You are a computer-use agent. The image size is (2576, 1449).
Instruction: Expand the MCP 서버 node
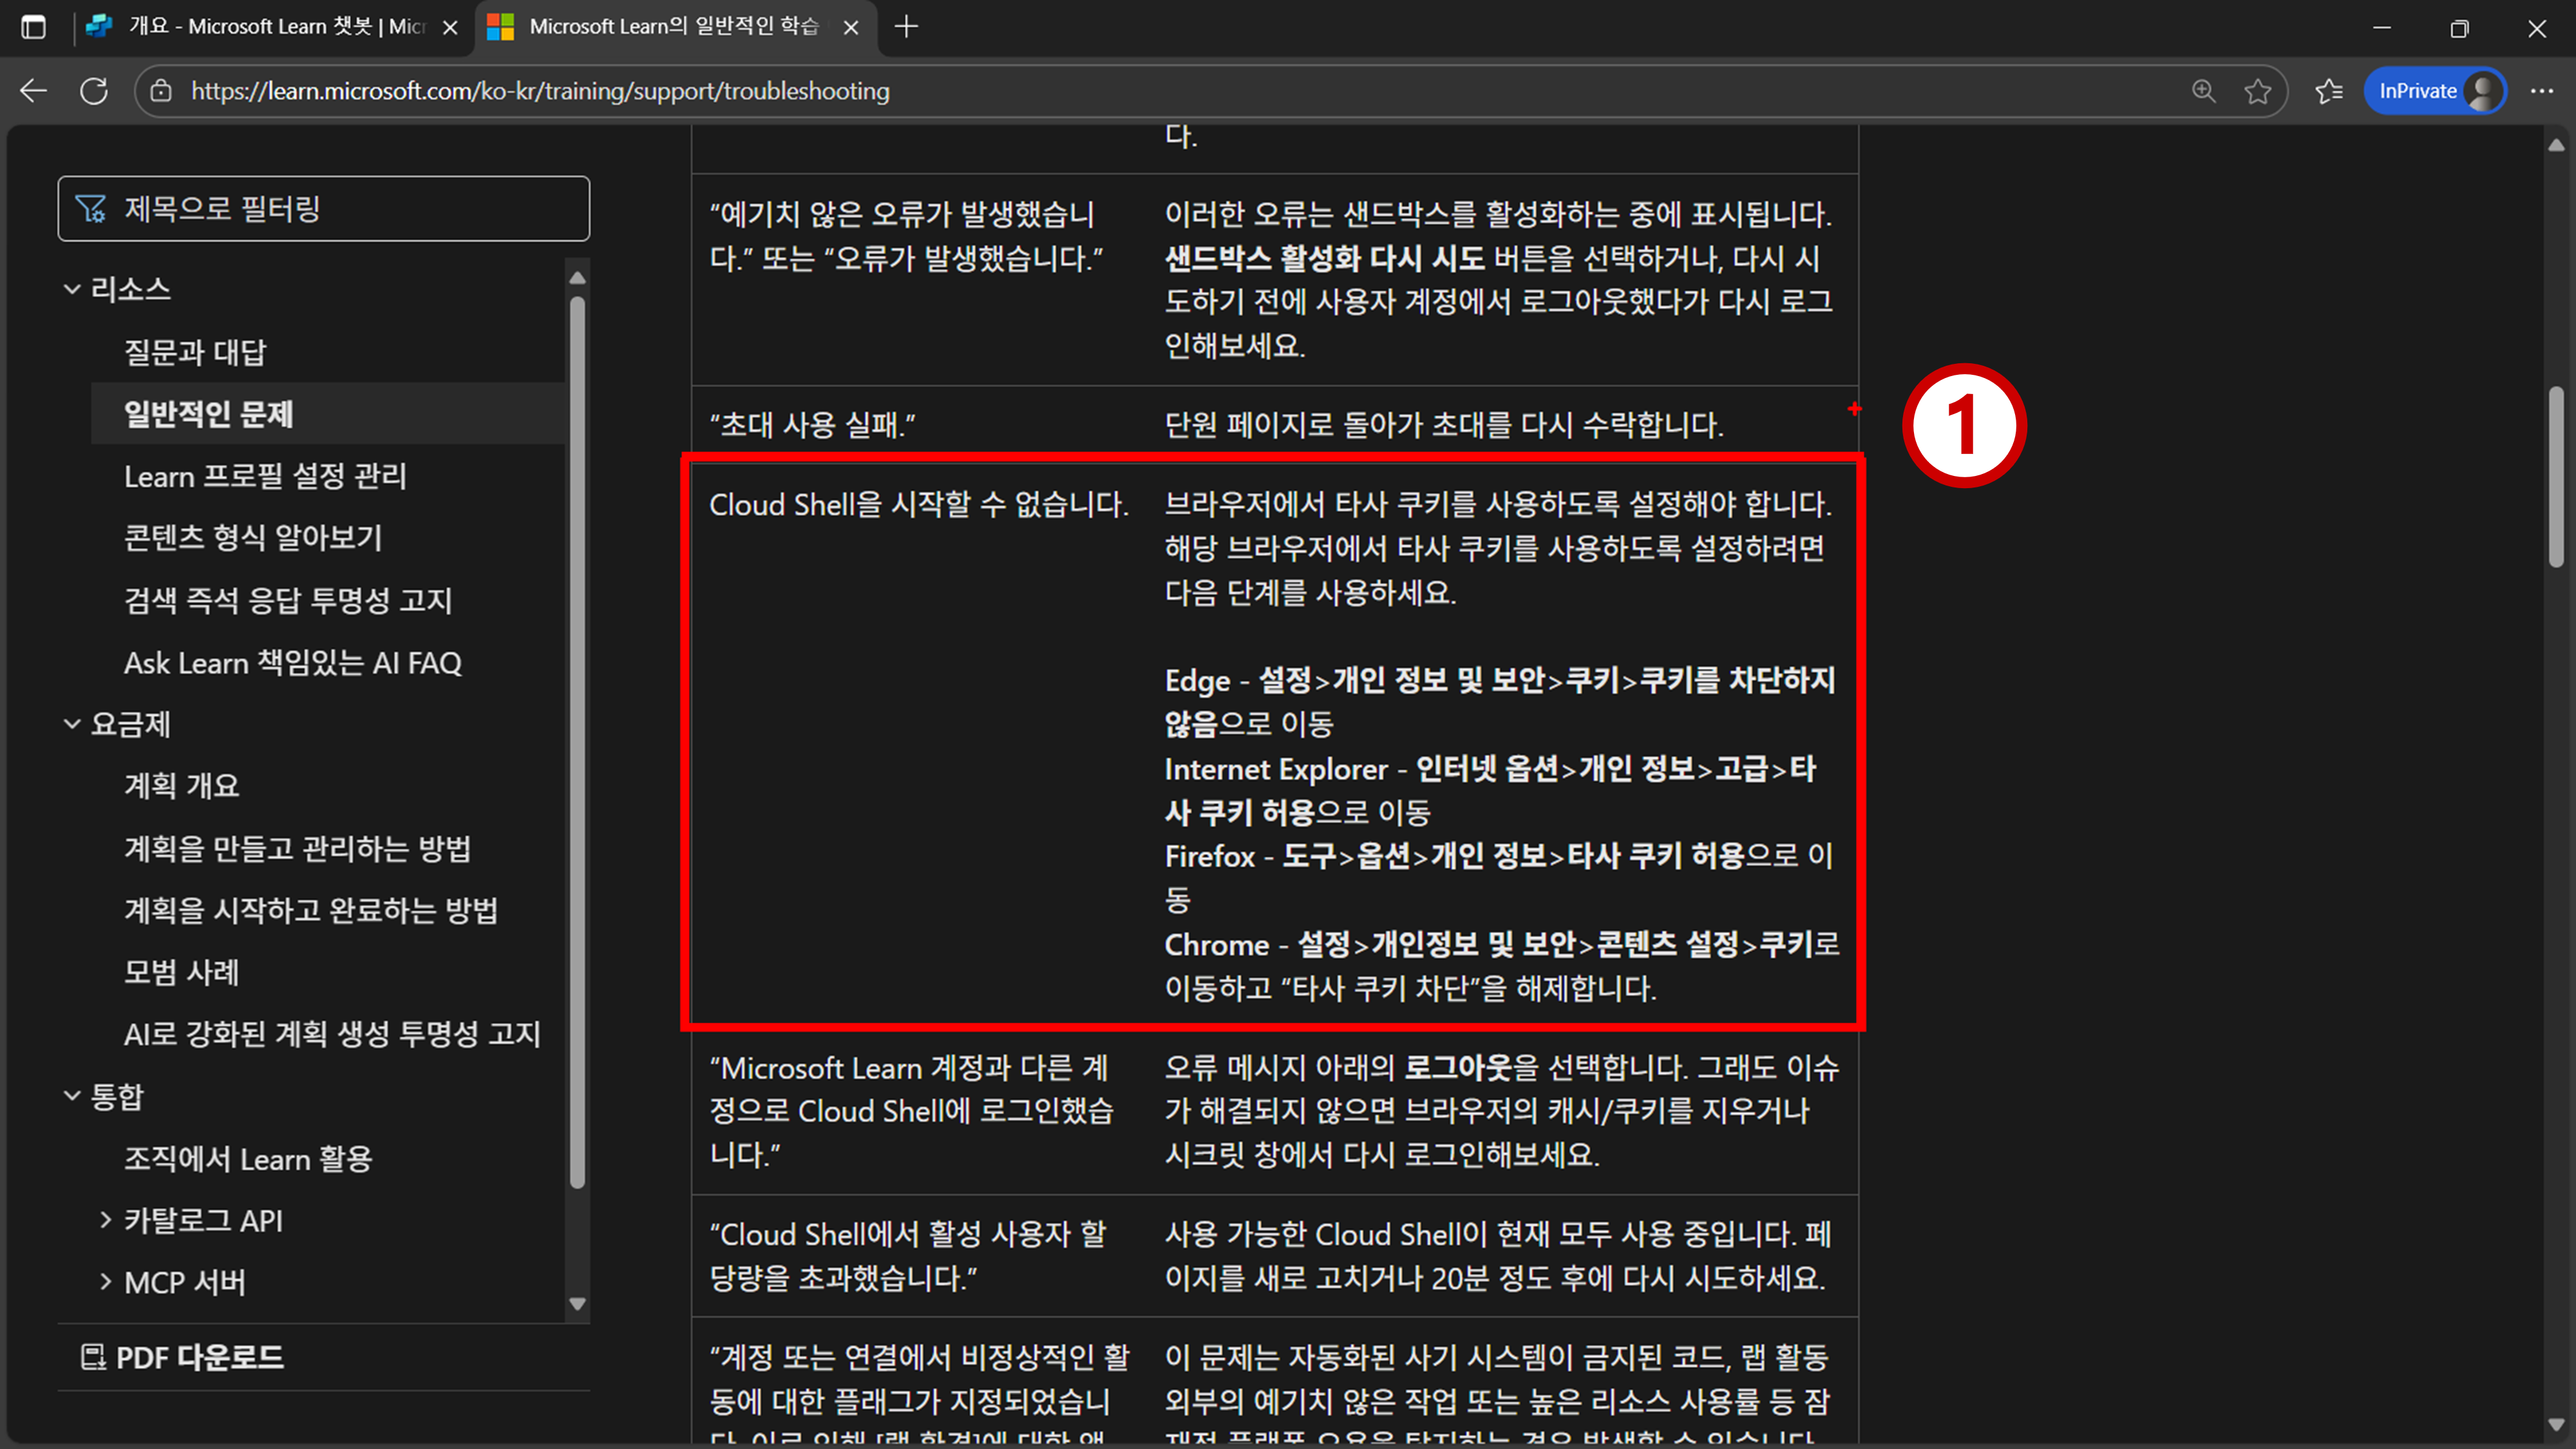coord(106,1282)
